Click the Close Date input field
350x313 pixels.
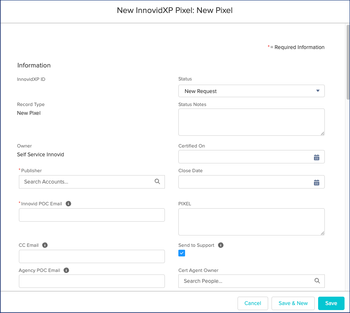[x=251, y=182]
